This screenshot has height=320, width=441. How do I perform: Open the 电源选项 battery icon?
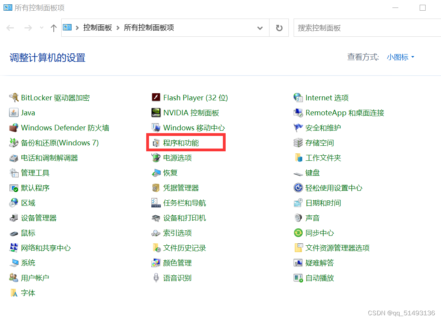point(156,158)
